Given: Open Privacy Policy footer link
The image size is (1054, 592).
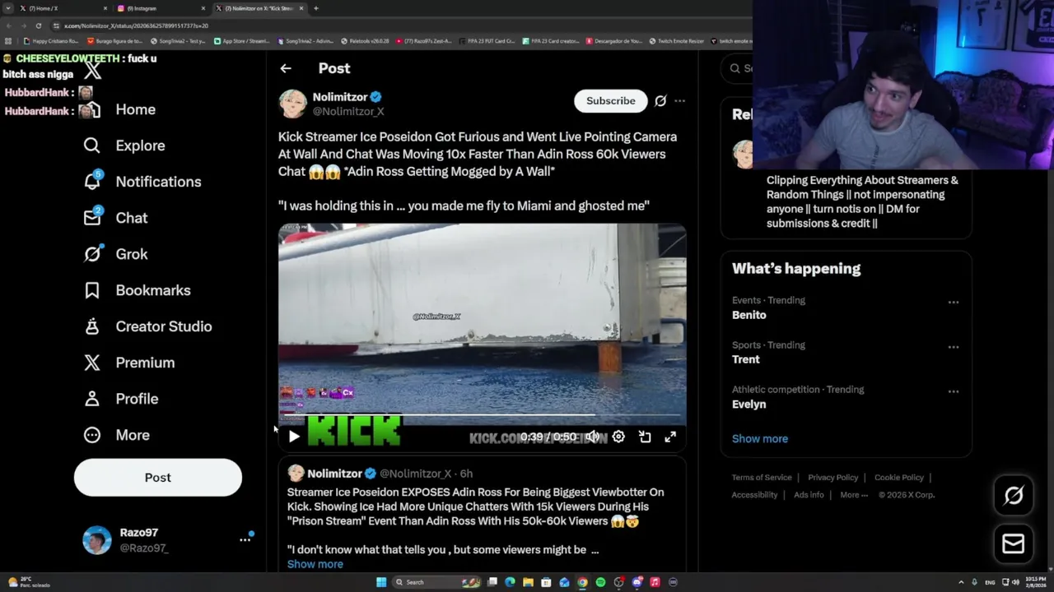Looking at the screenshot, I should (x=833, y=477).
